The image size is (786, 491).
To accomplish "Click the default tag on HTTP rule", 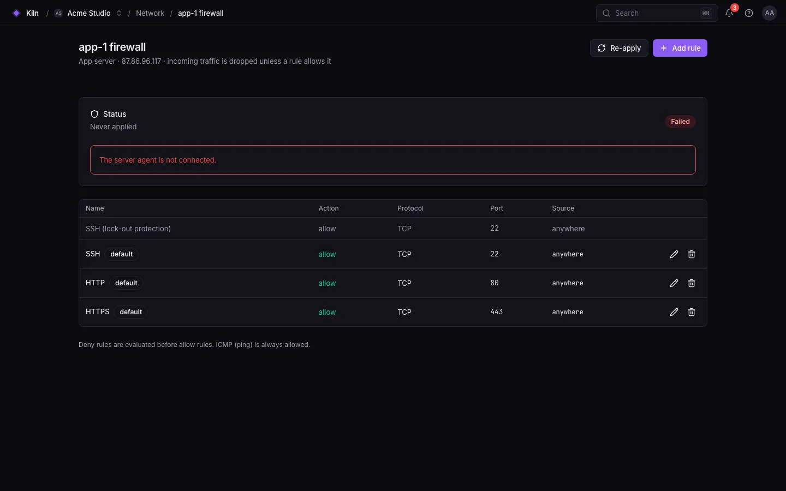I will tap(126, 283).
